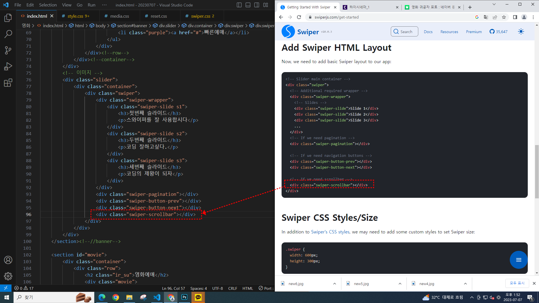539x303 pixels.
Task: Open the Selection menu
Action: 48,5
